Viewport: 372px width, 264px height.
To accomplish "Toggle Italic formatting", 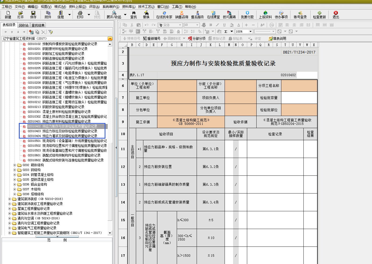I will tap(218, 25).
